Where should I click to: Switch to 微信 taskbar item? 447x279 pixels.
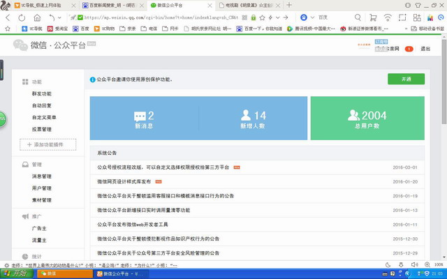(65, 273)
